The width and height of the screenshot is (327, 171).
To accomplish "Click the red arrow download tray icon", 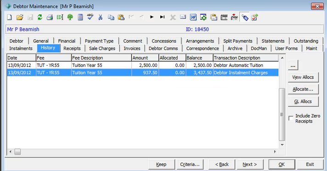I will 234,17.
